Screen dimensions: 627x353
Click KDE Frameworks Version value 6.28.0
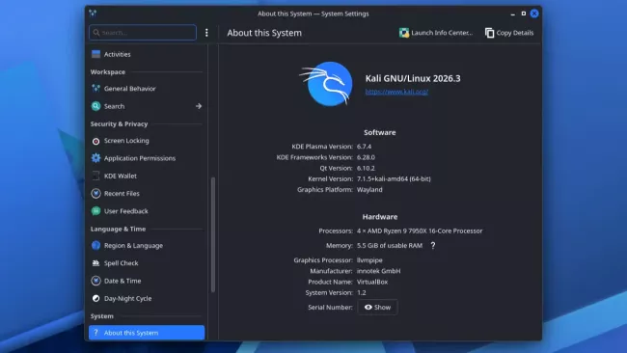(x=366, y=157)
